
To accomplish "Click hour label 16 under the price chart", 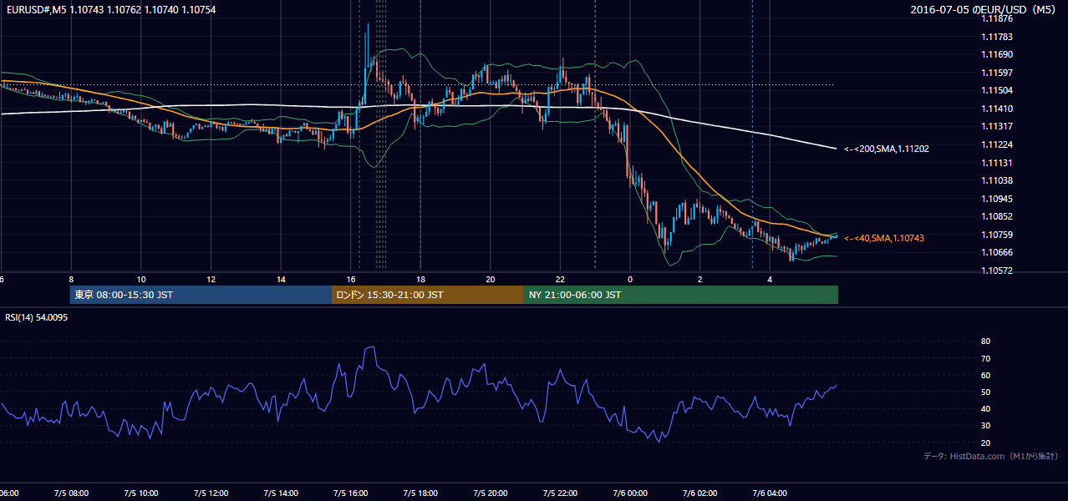I will tap(351, 280).
